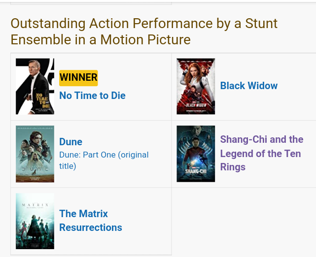View The Matrix Resurrections poster
This screenshot has width=316, height=257.
point(35,221)
